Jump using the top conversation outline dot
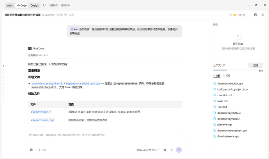269x159 pixels. 4,66
